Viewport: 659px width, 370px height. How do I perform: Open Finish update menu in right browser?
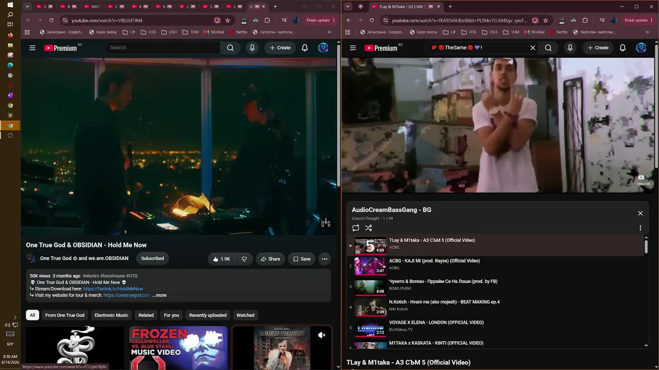pyautogui.click(x=639, y=21)
